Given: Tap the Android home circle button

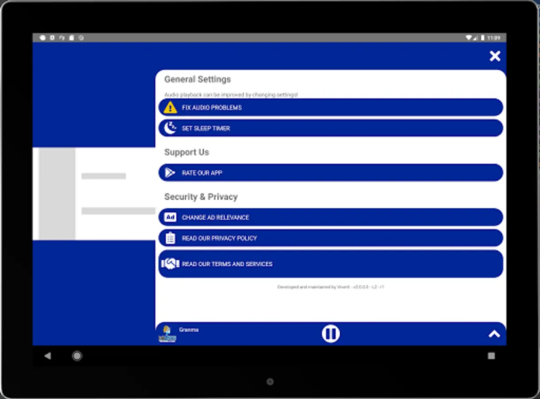Looking at the screenshot, I should (77, 356).
